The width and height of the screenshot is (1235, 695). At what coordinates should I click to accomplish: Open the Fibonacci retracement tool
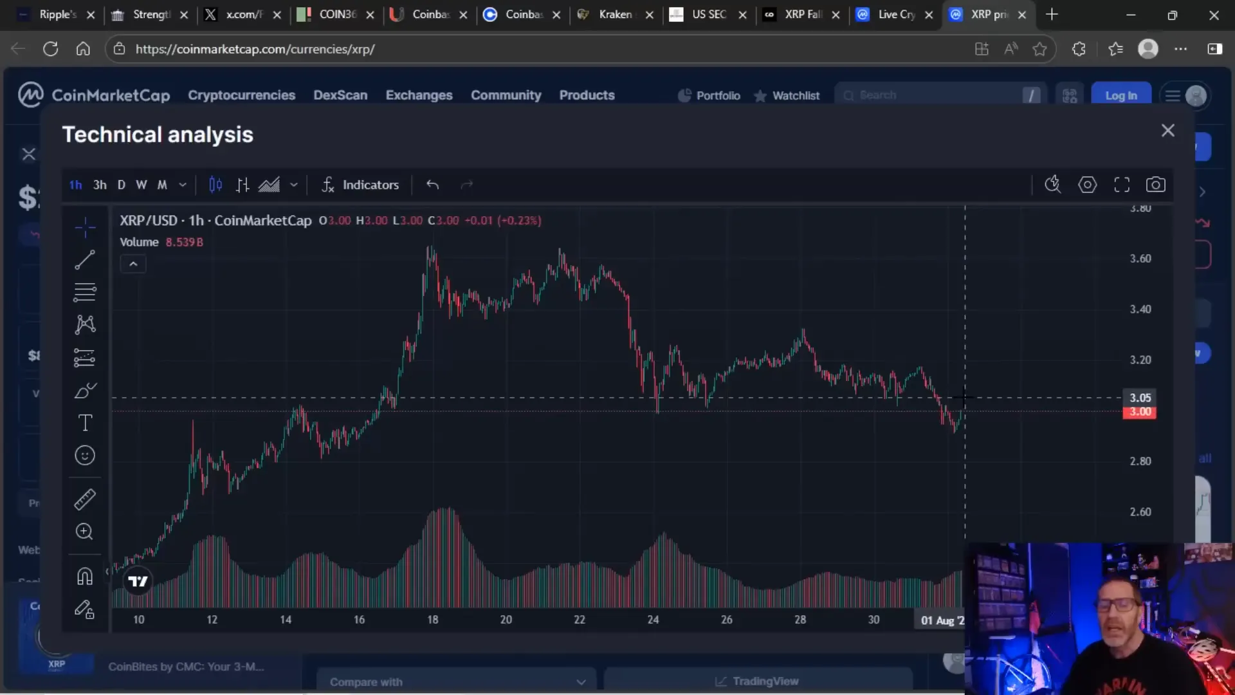pos(85,292)
